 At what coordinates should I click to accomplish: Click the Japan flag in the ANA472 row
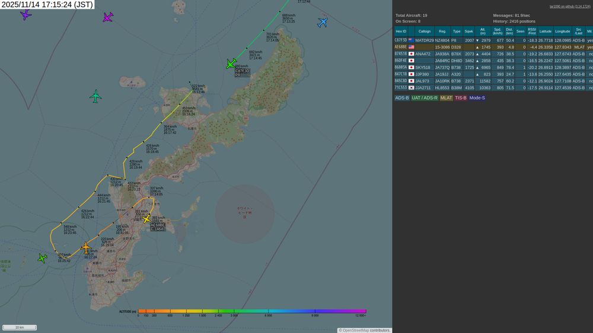point(411,54)
